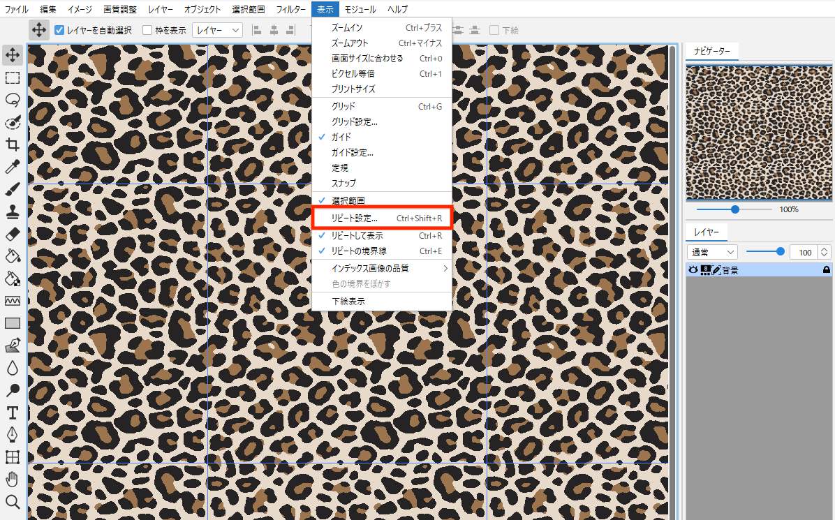Click the navigator preview thumbnail
This screenshot has width=835, height=520.
tap(759, 133)
